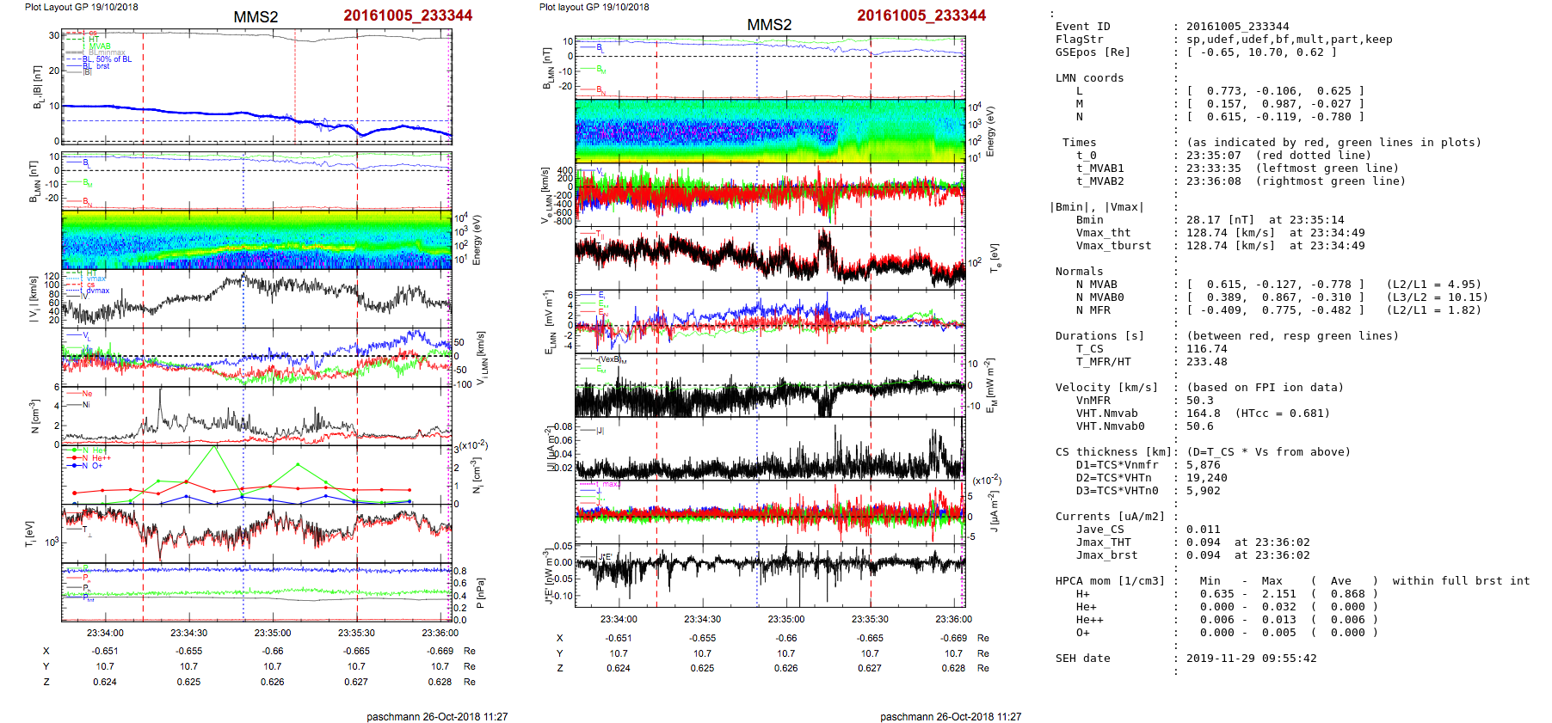Click the electron energy spectrogram in the right plot
The height and width of the screenshot is (723, 1552).
tap(770, 131)
